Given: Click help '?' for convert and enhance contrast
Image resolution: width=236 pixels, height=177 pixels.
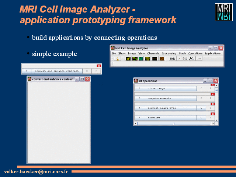Looking at the screenshot, I should [x=27, y=71].
